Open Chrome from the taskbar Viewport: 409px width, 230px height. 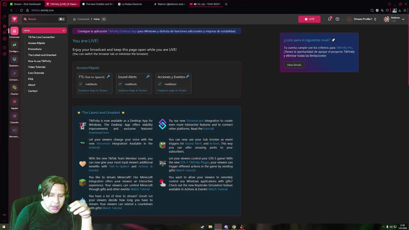click(x=234, y=227)
